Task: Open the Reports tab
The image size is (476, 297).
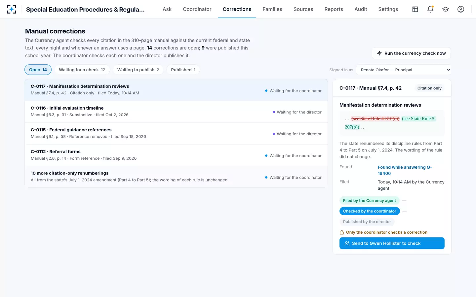Action: [x=334, y=9]
